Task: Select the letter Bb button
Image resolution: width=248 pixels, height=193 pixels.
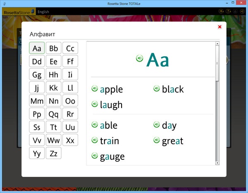Action: (54, 48)
